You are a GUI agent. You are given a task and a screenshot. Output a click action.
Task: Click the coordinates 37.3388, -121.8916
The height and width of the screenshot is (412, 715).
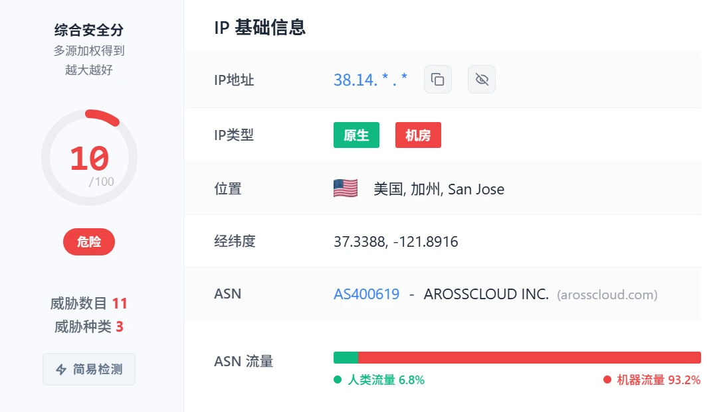396,241
